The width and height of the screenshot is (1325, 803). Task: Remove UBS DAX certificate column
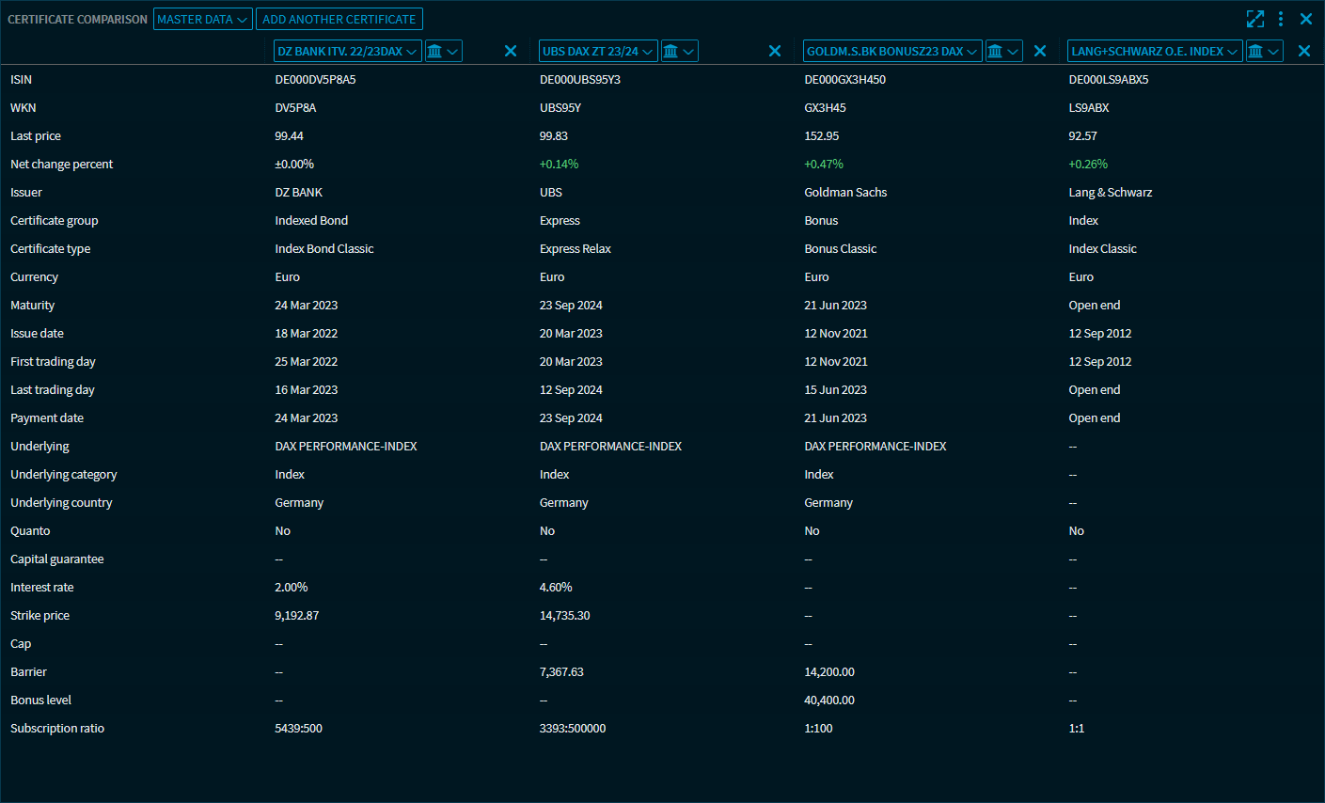(775, 51)
